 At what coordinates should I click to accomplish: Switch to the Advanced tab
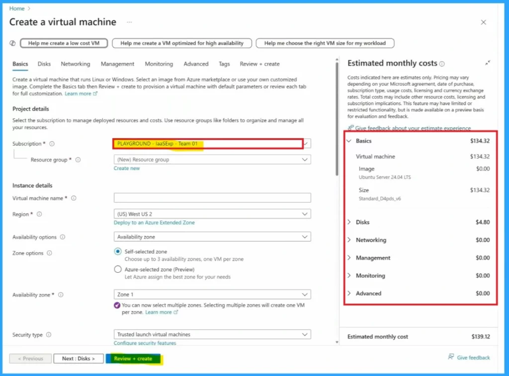tap(196, 64)
